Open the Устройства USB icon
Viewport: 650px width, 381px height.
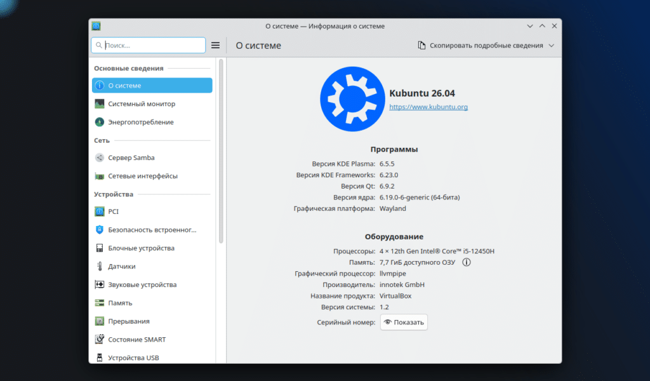[100, 358]
